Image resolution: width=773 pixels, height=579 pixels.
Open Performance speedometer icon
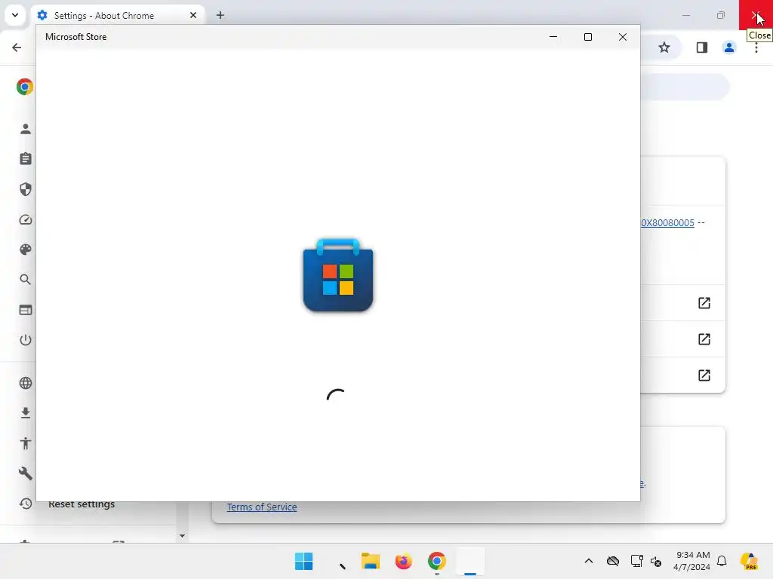click(26, 219)
